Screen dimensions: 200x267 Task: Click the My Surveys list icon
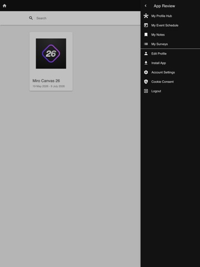pos(146,44)
